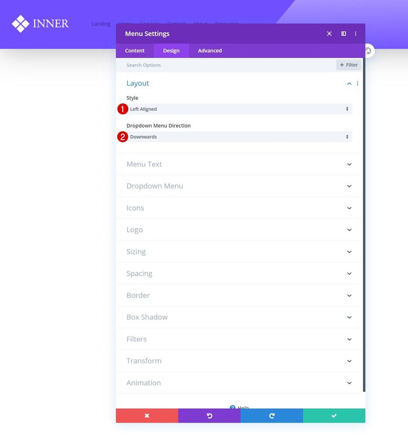Collapse the Layout section chevron

(349, 84)
